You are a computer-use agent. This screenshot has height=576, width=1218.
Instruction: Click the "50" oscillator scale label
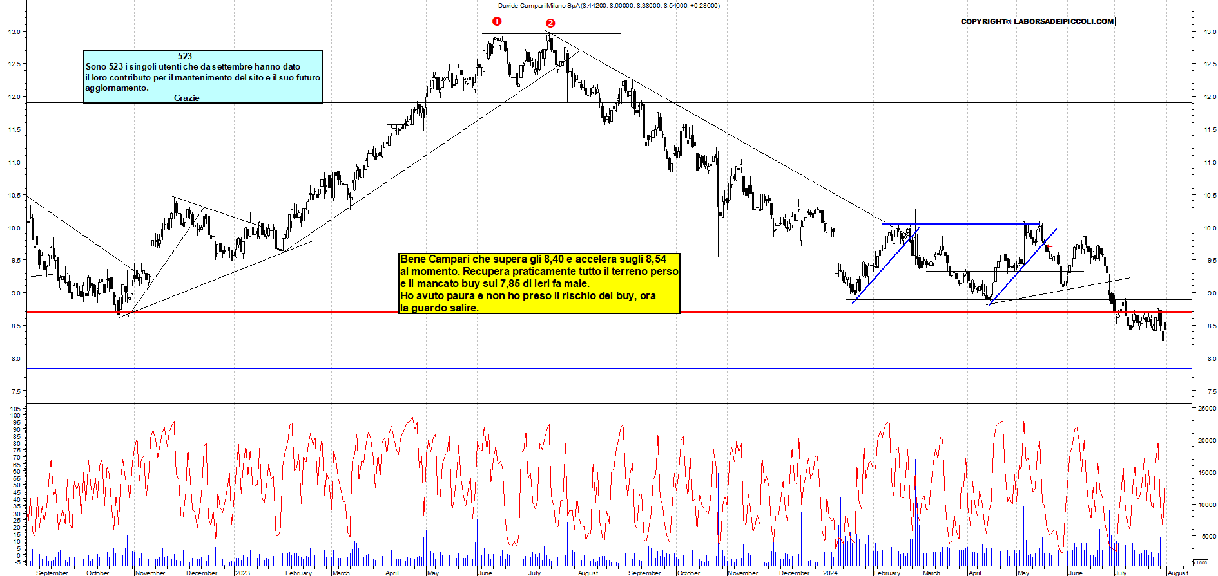(x=17, y=485)
